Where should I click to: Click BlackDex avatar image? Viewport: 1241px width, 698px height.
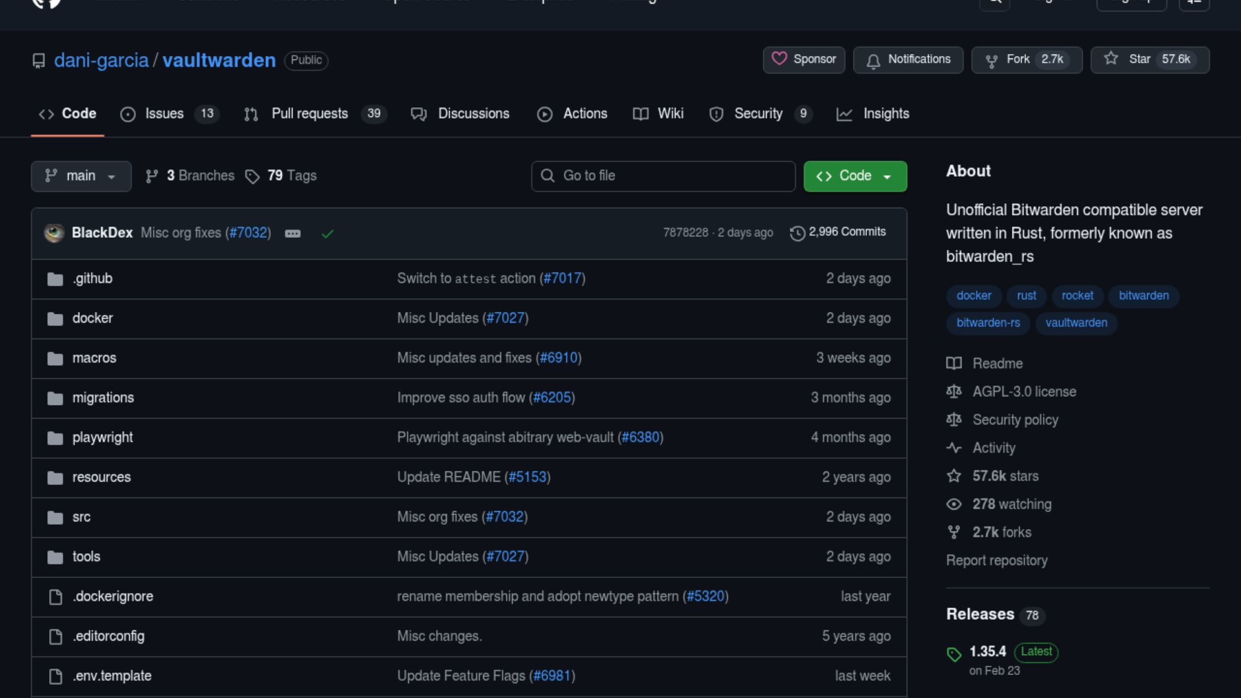54,233
